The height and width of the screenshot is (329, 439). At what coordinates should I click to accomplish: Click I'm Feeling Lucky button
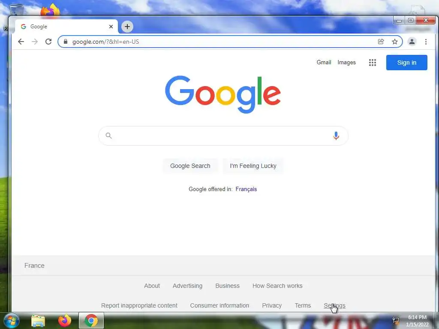253,166
